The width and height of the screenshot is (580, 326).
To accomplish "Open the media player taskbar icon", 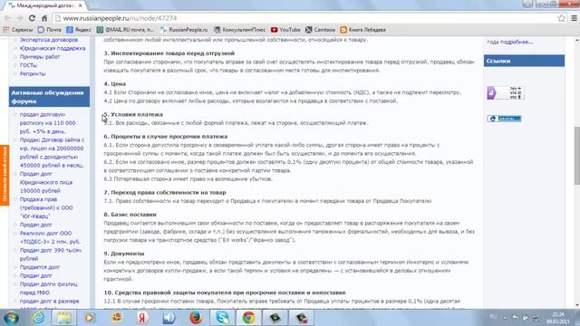I will (x=90, y=318).
